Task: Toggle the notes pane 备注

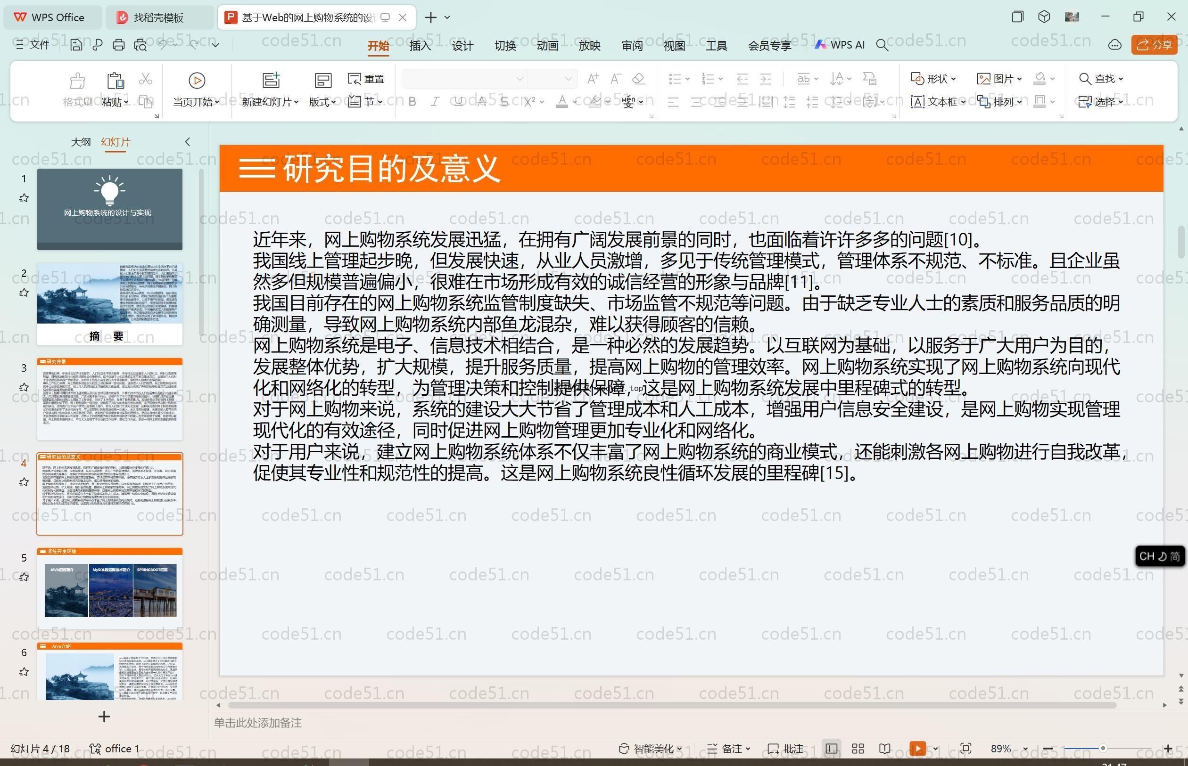Action: point(729,748)
